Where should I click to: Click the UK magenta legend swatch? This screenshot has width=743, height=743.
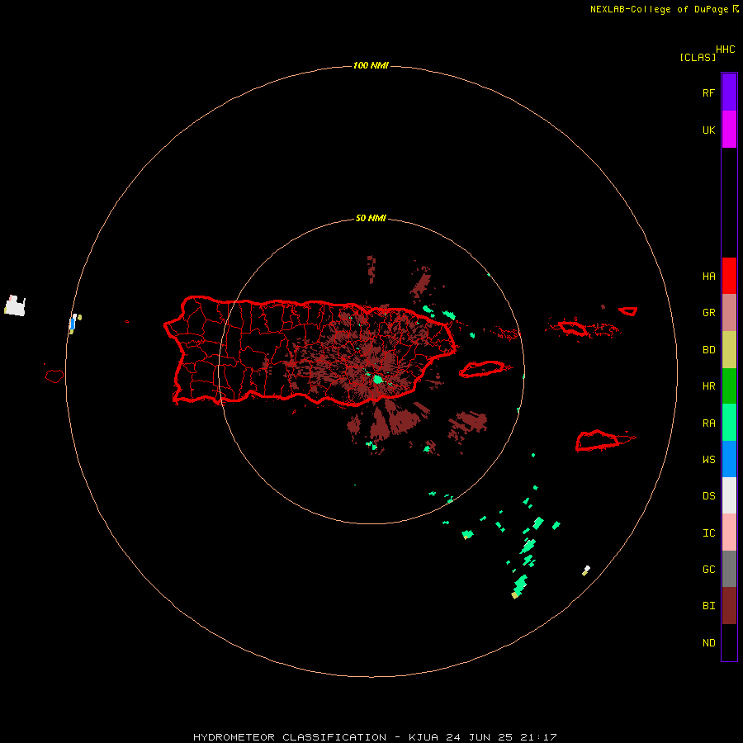(x=729, y=130)
